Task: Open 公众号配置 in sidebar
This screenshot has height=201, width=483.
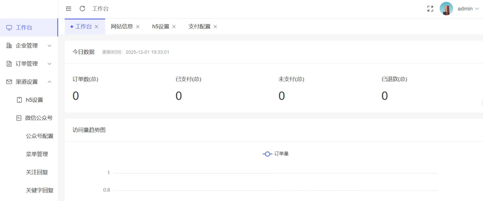Action: coord(40,136)
